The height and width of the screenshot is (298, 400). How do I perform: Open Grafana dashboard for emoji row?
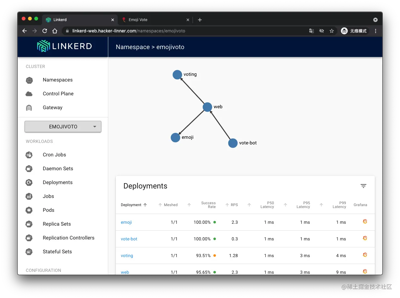(x=365, y=222)
